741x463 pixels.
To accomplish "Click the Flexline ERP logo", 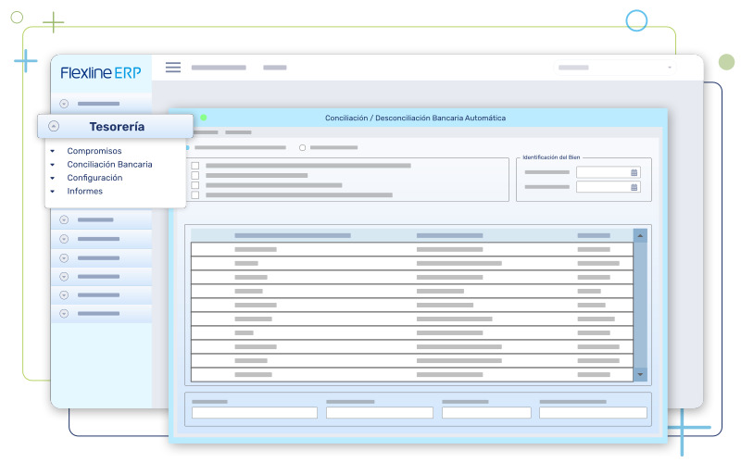I will tap(101, 73).
